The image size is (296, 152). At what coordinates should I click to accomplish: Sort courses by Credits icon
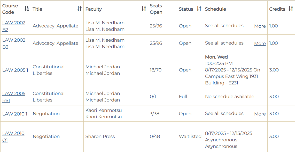291,9
